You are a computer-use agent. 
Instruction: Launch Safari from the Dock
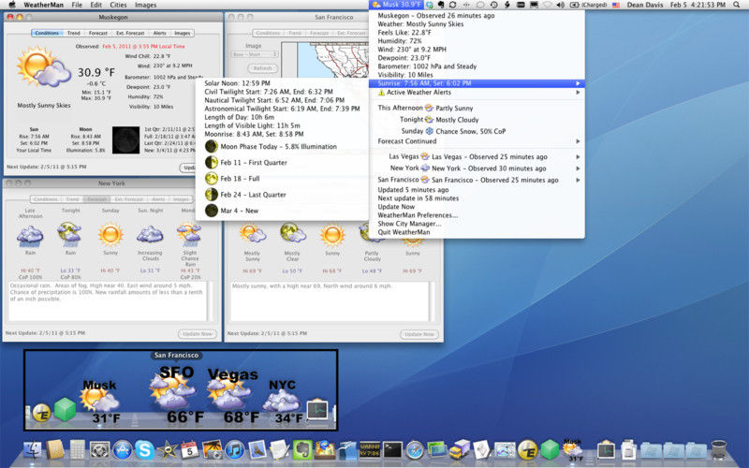pyautogui.click(x=414, y=450)
